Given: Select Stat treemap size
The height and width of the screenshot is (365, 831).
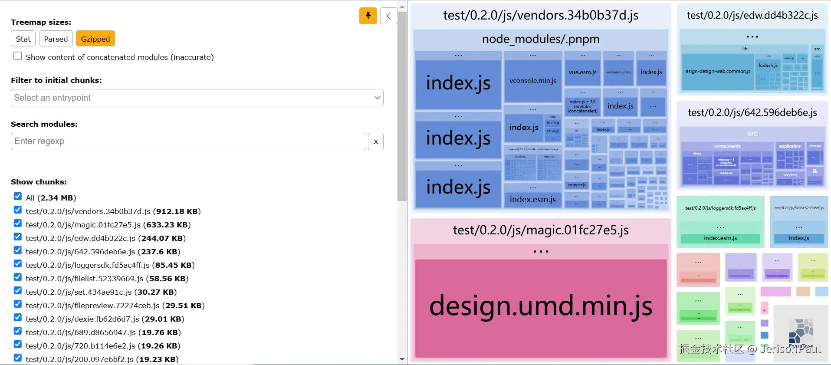Looking at the screenshot, I should pos(23,39).
